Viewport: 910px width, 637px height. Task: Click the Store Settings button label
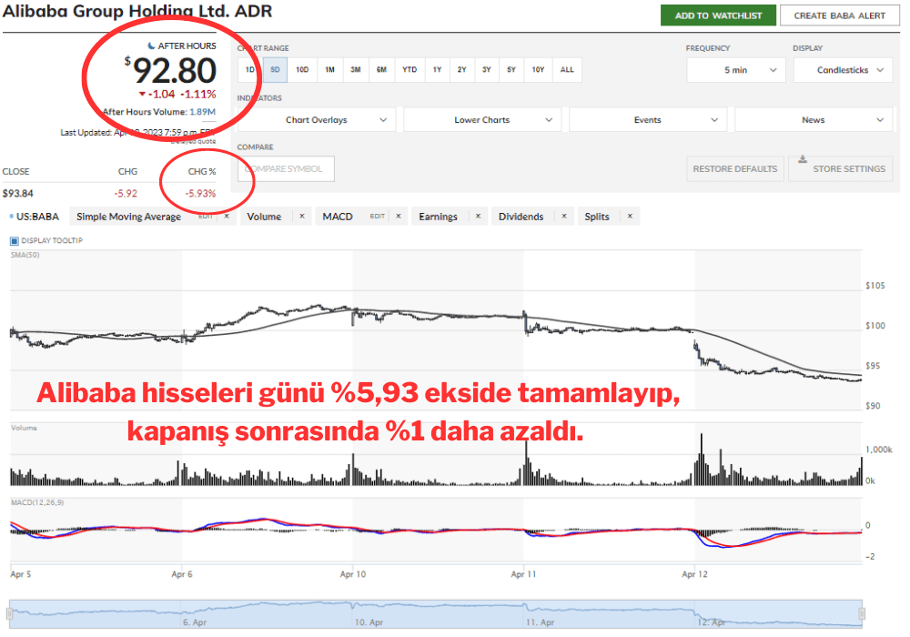click(849, 169)
